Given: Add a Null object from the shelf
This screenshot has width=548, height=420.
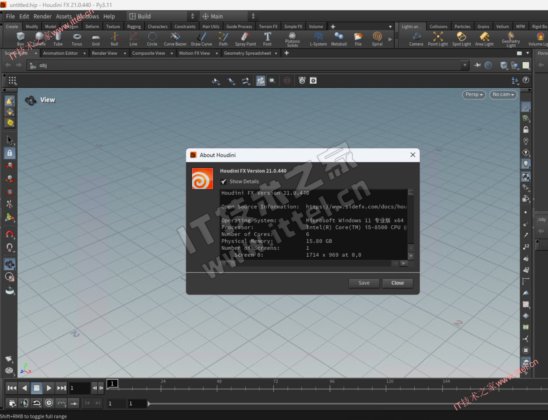Looking at the screenshot, I should point(115,39).
